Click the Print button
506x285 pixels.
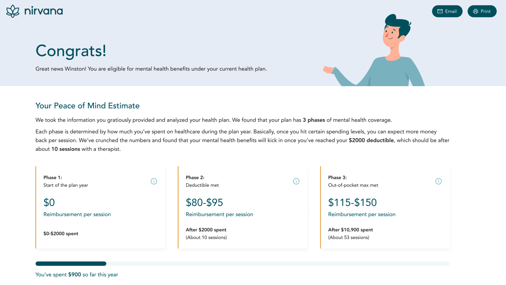482,11
